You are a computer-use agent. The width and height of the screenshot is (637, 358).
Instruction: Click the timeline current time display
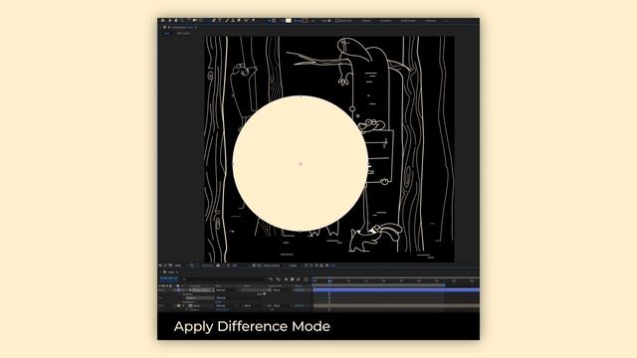pos(169,278)
